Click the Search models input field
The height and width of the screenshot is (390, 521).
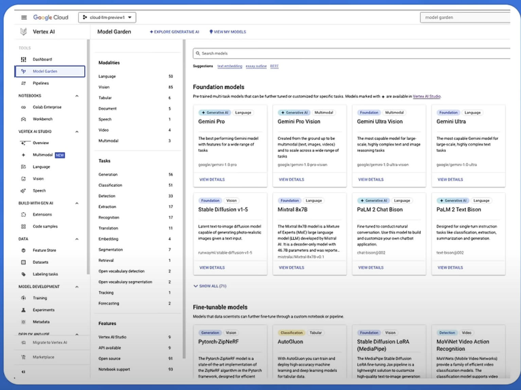[352, 53]
